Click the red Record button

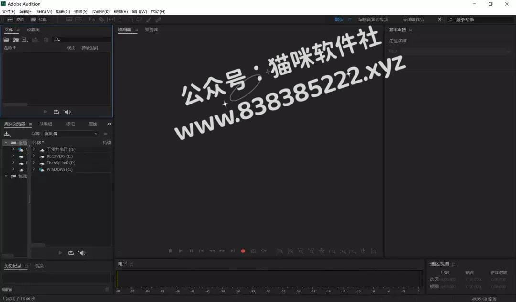pos(243,251)
